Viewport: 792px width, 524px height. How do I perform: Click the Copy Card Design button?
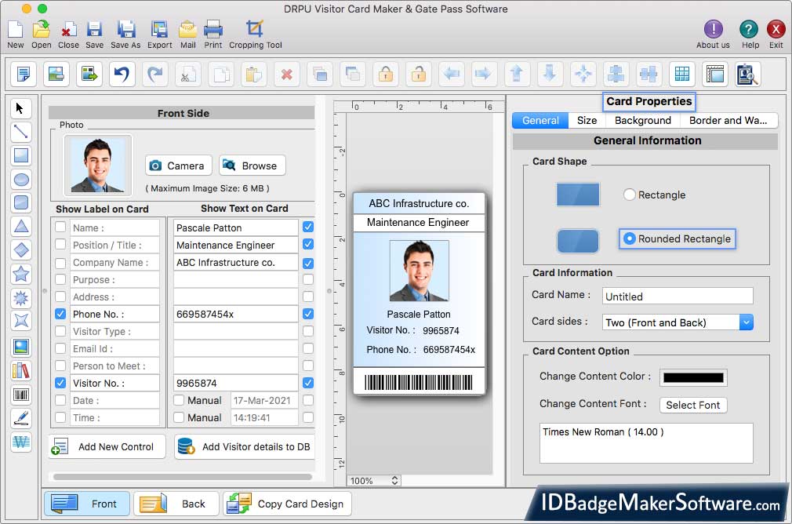point(288,504)
